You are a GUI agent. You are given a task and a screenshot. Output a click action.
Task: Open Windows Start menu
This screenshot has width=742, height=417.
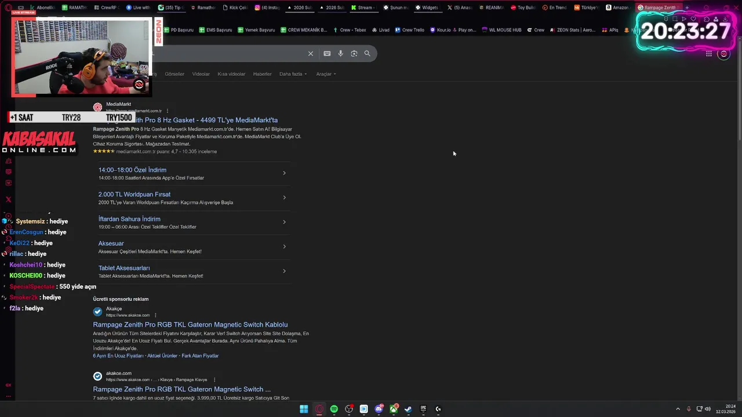(304, 409)
